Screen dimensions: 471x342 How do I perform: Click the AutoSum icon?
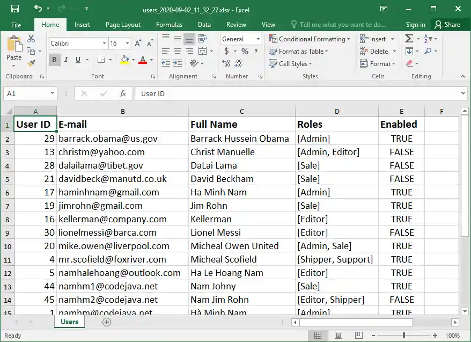(409, 38)
